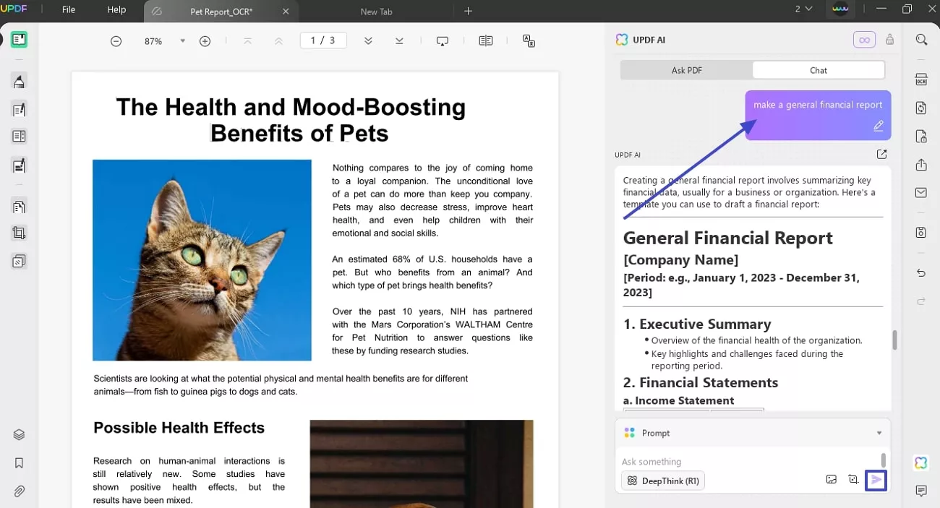Image resolution: width=940 pixels, height=508 pixels.
Task: Click the Share file icon
Action: pyautogui.click(x=921, y=165)
